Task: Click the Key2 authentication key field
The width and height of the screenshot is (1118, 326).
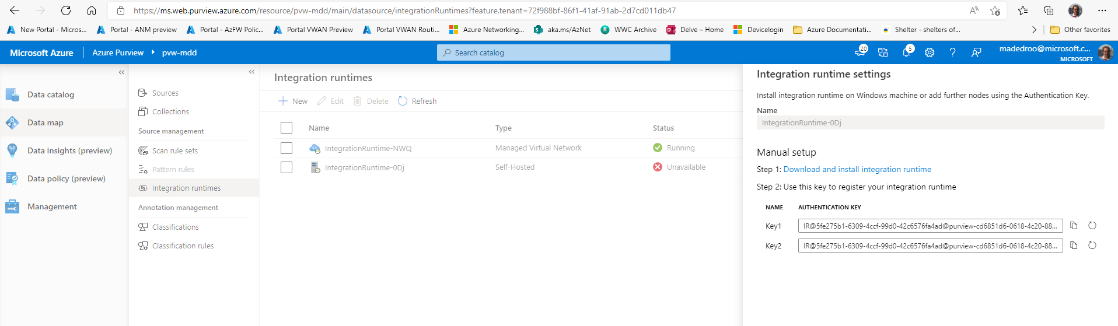Action: click(x=930, y=246)
